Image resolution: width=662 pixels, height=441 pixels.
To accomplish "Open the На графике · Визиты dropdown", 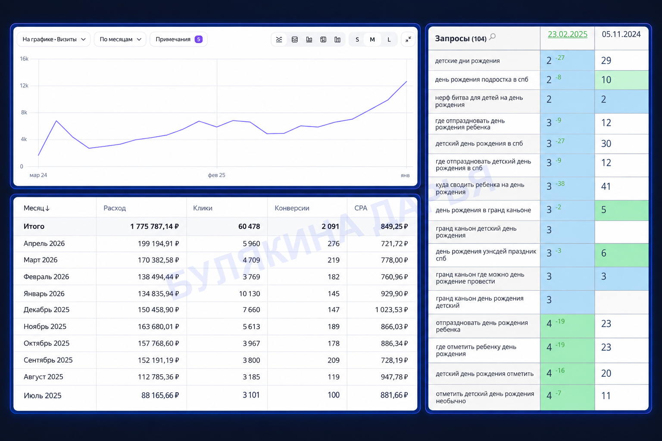I will click(x=54, y=39).
